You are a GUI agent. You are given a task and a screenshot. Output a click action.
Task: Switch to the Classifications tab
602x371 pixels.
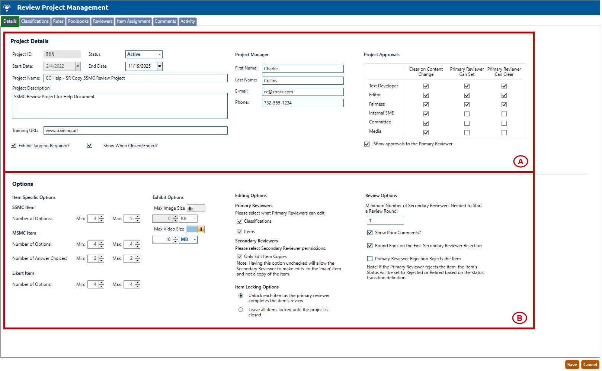click(35, 22)
